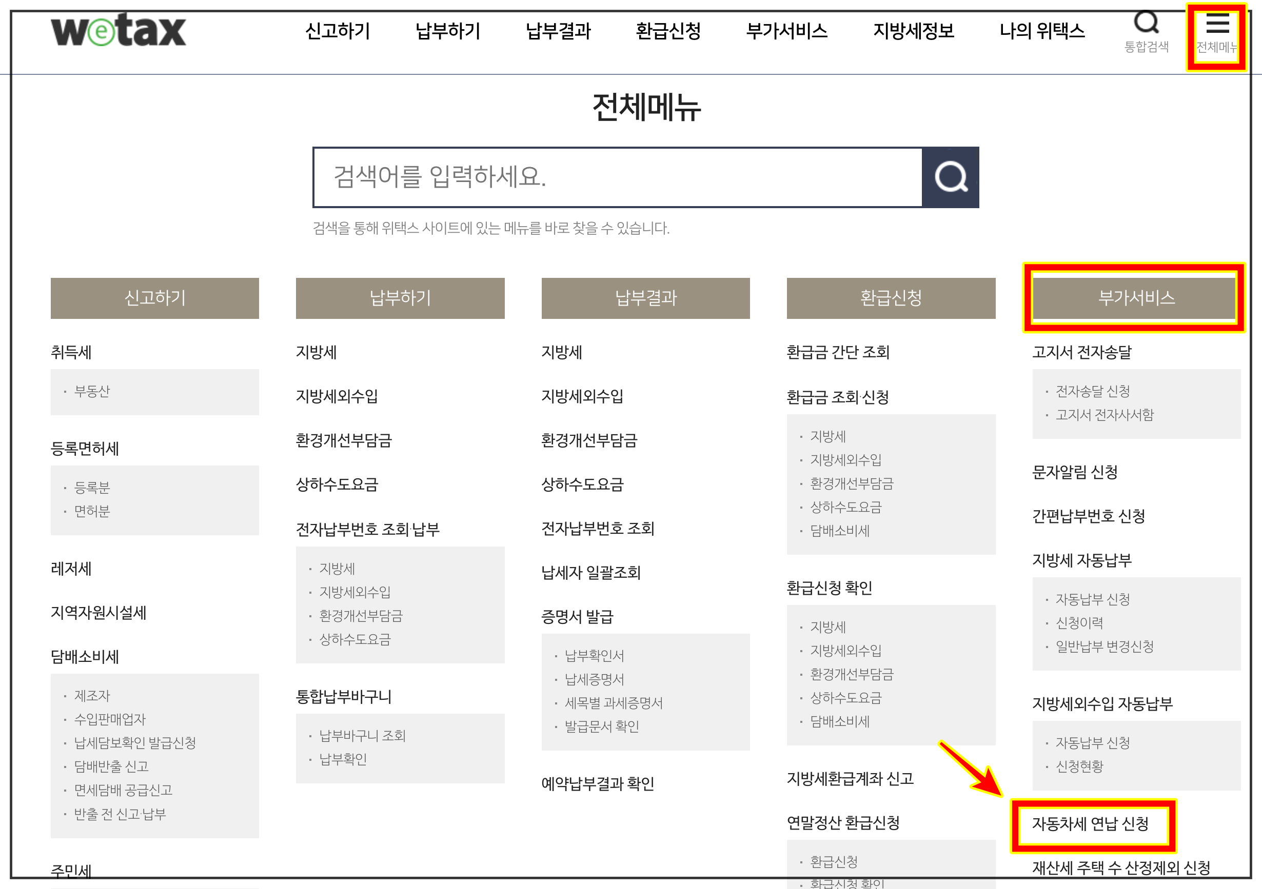Open 지방세정보 in the top navigation
Image resolution: width=1262 pixels, height=889 pixels.
(x=914, y=31)
